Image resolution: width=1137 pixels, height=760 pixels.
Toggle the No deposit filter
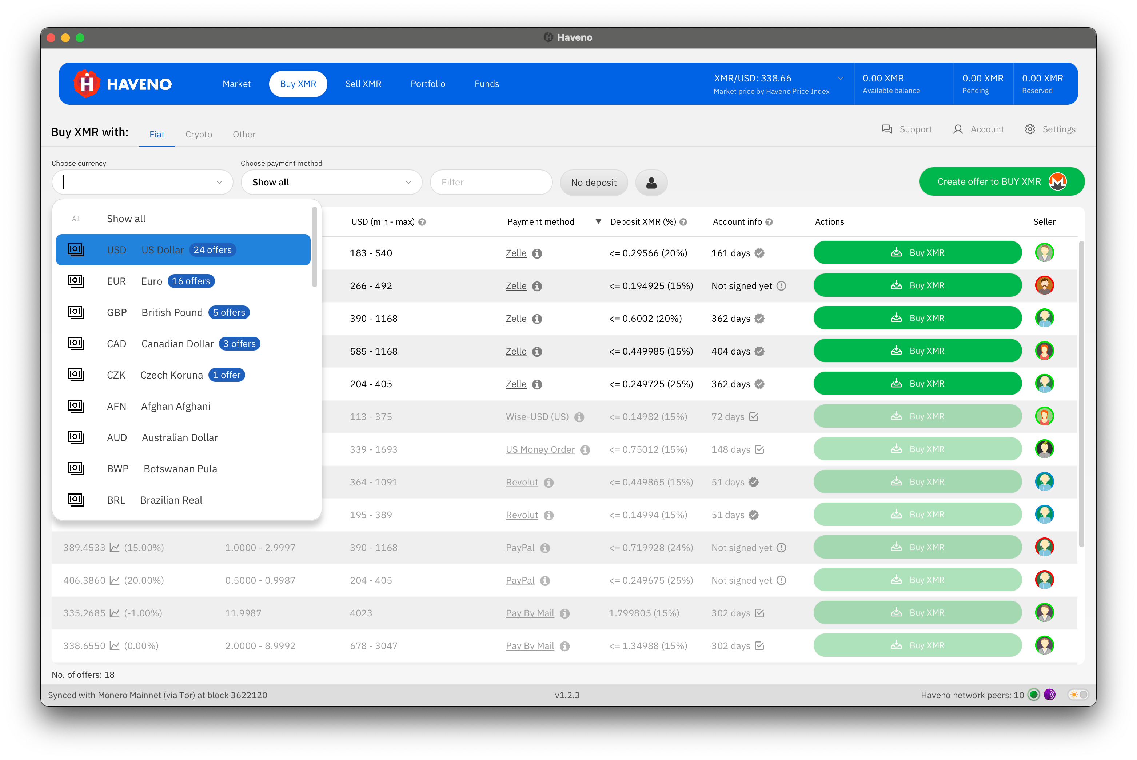click(x=594, y=183)
